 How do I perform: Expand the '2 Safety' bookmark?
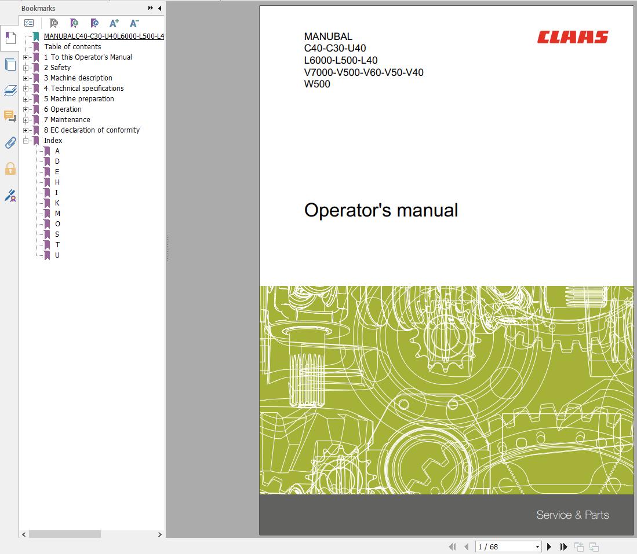click(x=26, y=68)
